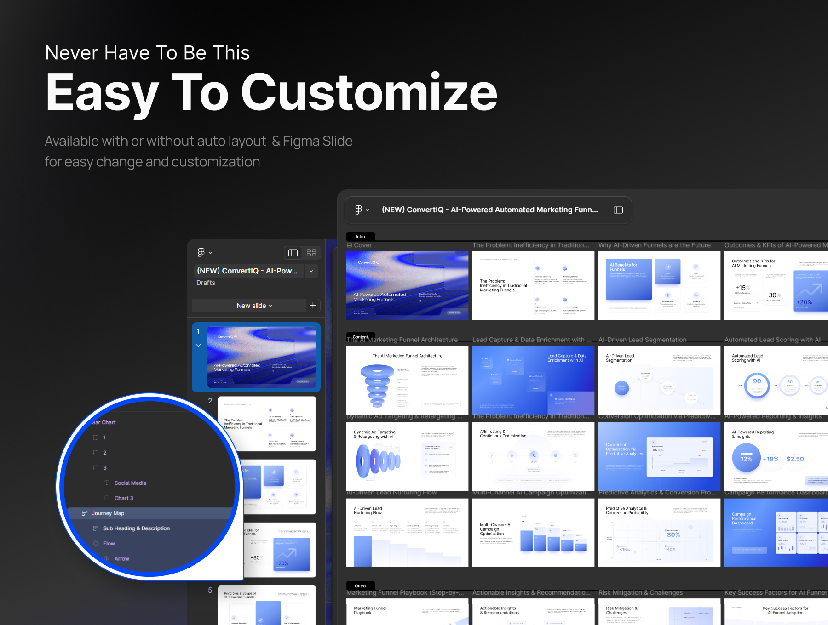The image size is (828, 625).
Task: Click the auto layout icon beside Journey Map
Action: (84, 513)
